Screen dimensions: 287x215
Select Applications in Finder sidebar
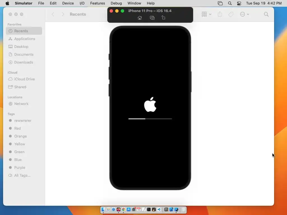pos(24,39)
